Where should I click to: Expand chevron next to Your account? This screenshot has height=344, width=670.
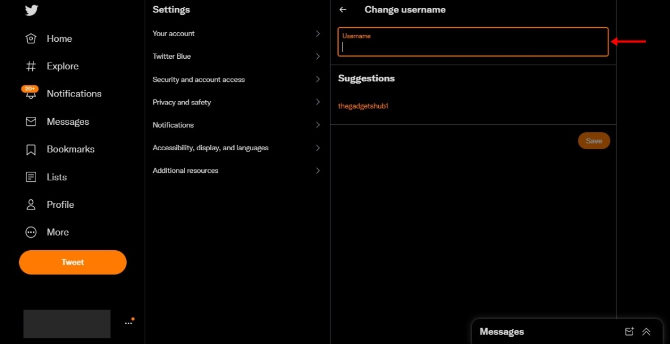318,34
